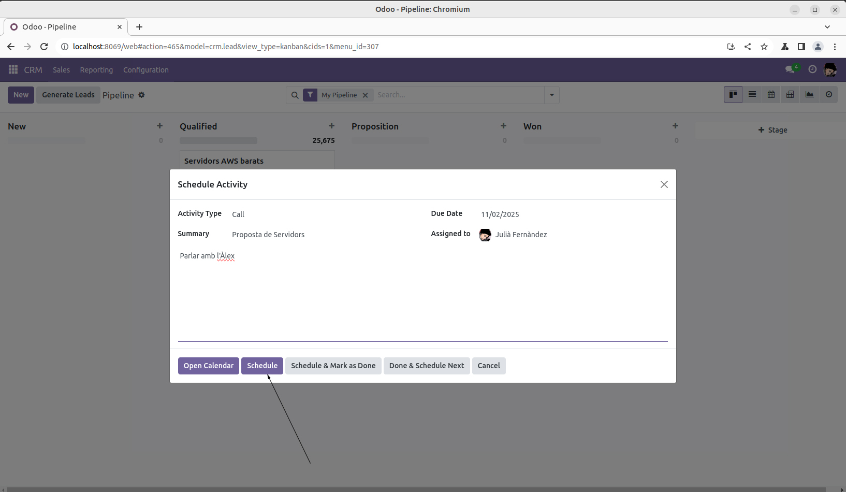This screenshot has height=492, width=846.
Task: Open the Assigned to user selector
Action: point(570,235)
